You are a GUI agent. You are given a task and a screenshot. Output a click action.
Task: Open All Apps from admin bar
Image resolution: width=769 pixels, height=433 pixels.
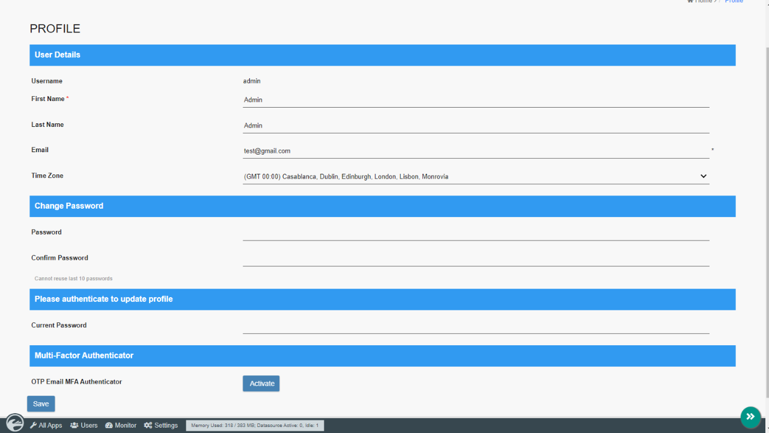click(50, 425)
